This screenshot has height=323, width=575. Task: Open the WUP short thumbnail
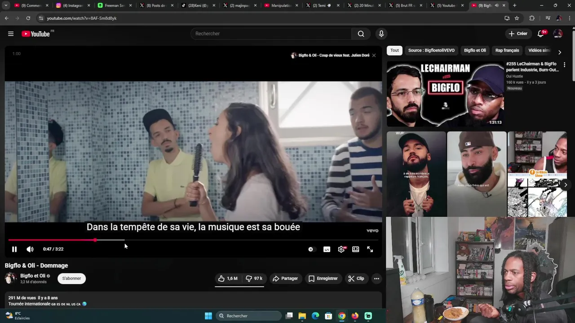click(416, 174)
